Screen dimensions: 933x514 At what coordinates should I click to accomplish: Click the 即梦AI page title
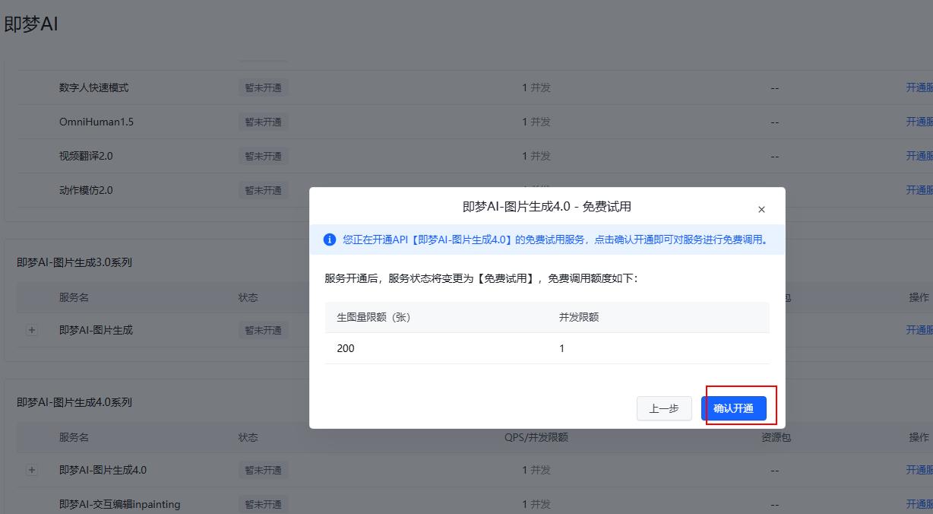31,24
